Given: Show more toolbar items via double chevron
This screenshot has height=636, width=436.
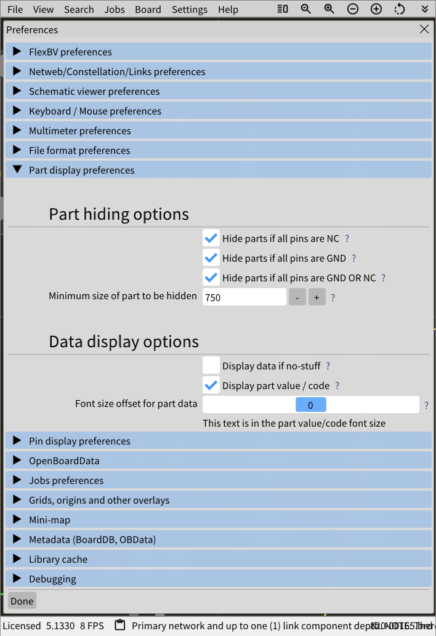Looking at the screenshot, I should (x=424, y=9).
